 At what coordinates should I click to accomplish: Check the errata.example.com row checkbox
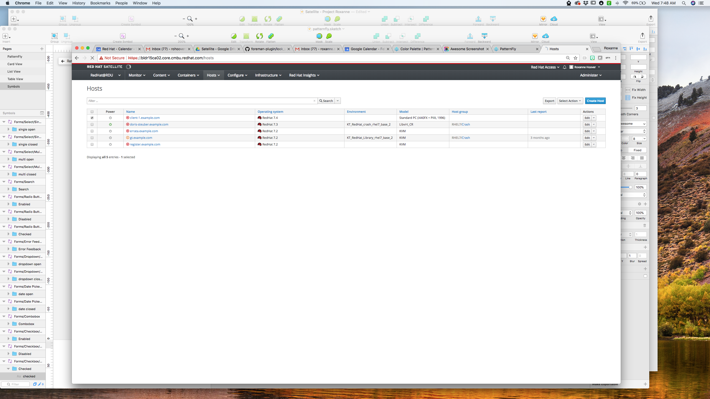pyautogui.click(x=92, y=131)
